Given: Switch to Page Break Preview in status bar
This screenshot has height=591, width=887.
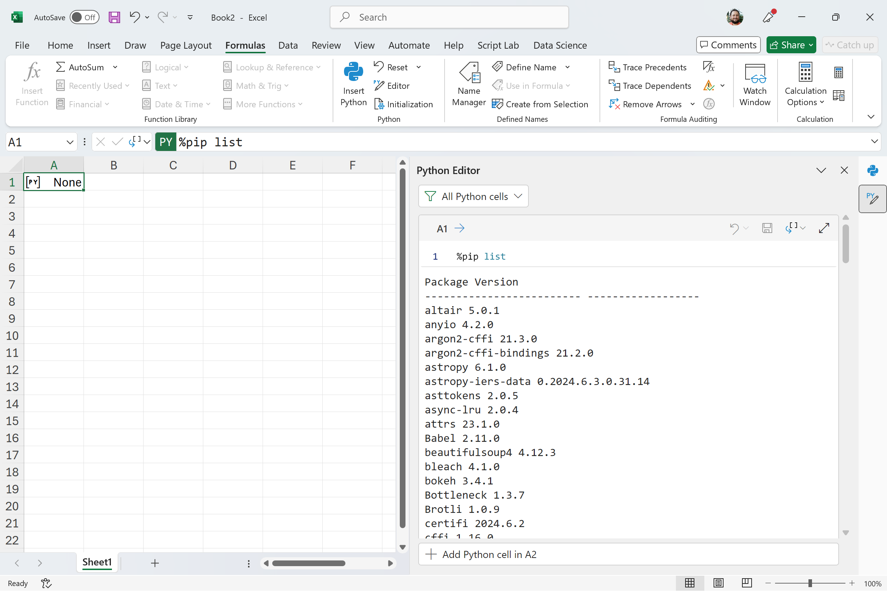Looking at the screenshot, I should click(x=747, y=583).
